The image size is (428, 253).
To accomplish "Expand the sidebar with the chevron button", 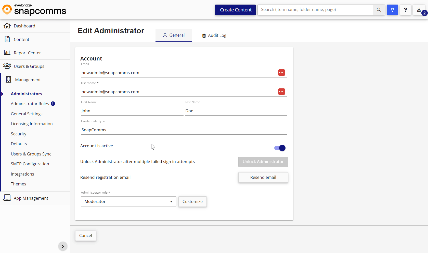I will 63,246.
